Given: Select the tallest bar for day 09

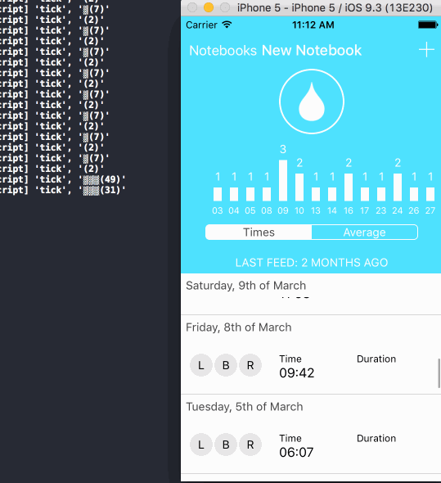Looking at the screenshot, I should pyautogui.click(x=283, y=180).
